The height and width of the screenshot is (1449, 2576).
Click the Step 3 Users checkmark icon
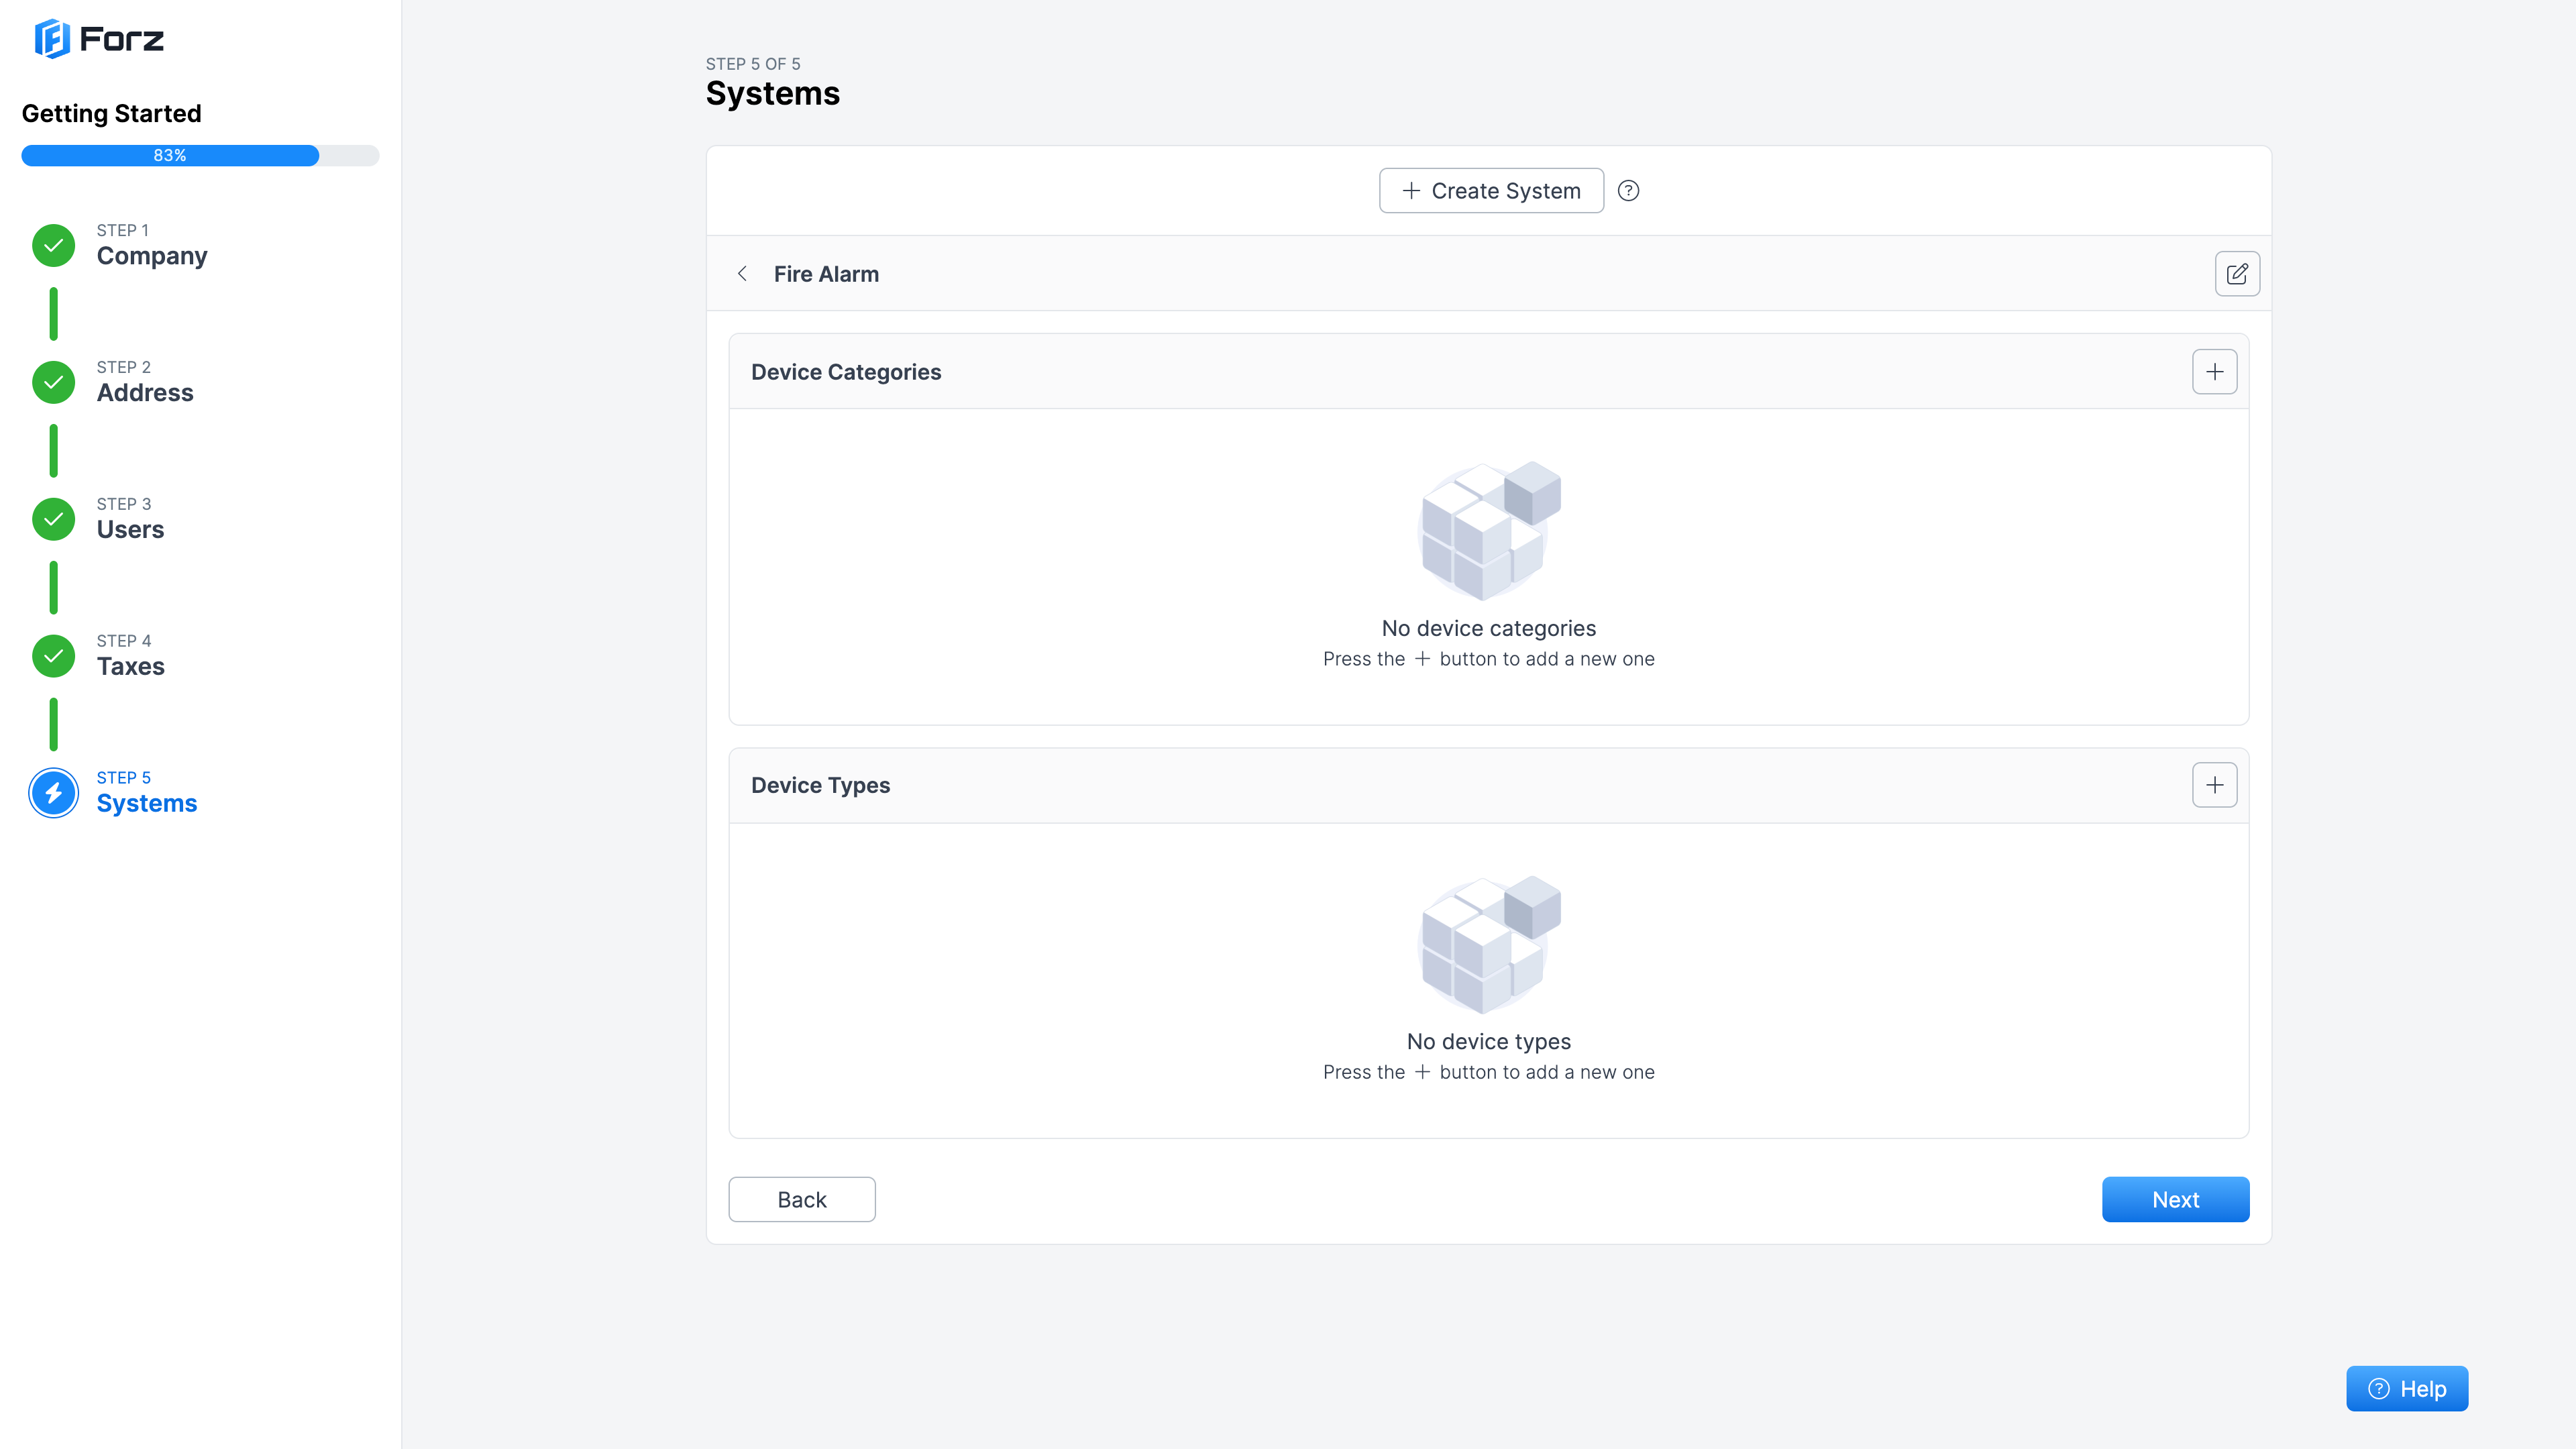click(x=54, y=519)
